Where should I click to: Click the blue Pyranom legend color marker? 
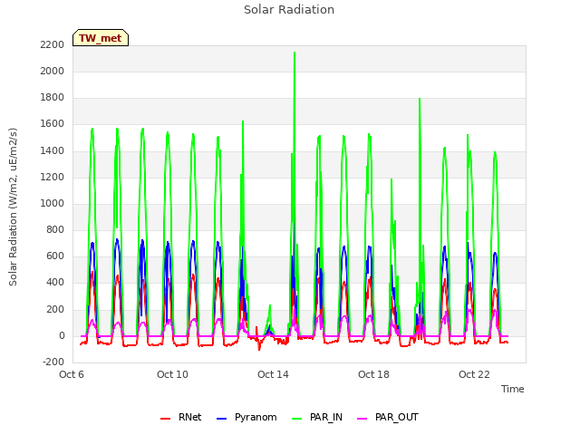[x=221, y=419]
